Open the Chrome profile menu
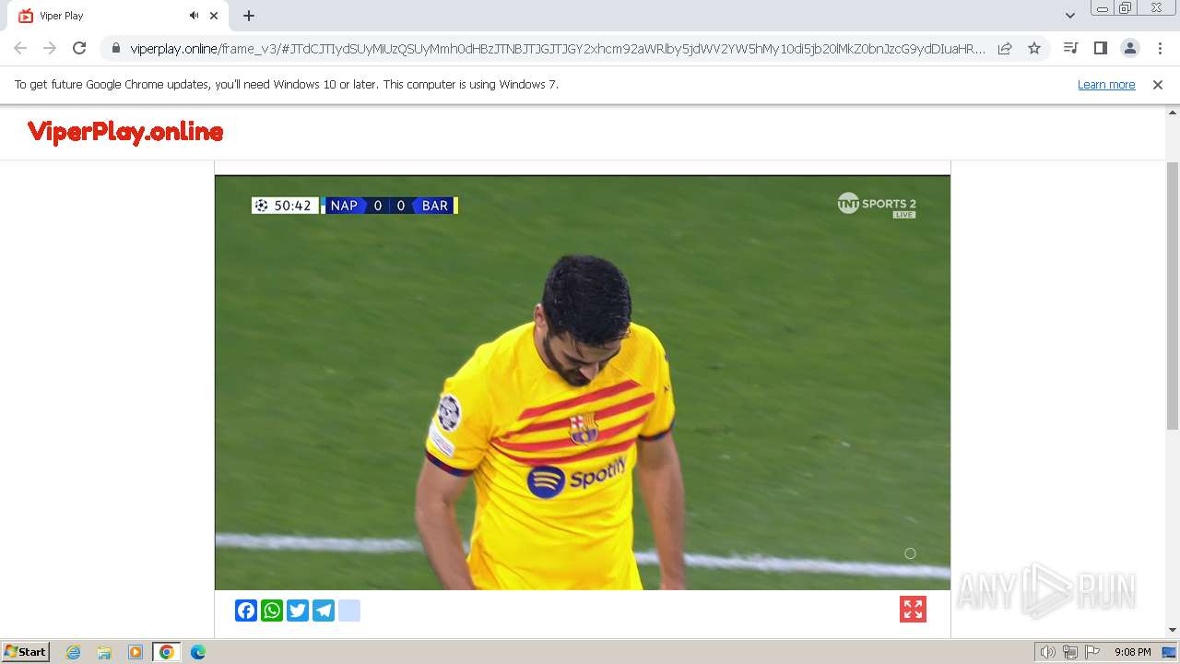The height and width of the screenshot is (664, 1180). pyautogui.click(x=1129, y=48)
